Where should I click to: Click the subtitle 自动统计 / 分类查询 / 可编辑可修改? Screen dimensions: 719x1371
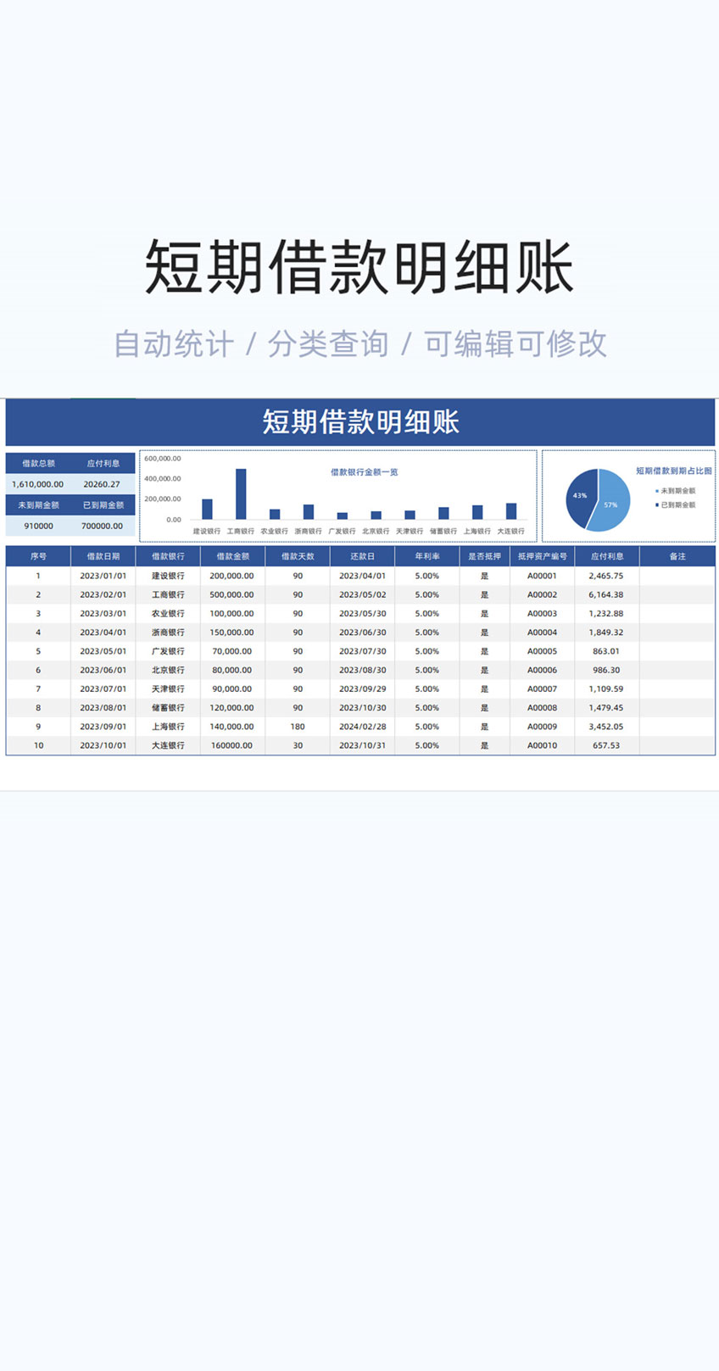tap(360, 343)
